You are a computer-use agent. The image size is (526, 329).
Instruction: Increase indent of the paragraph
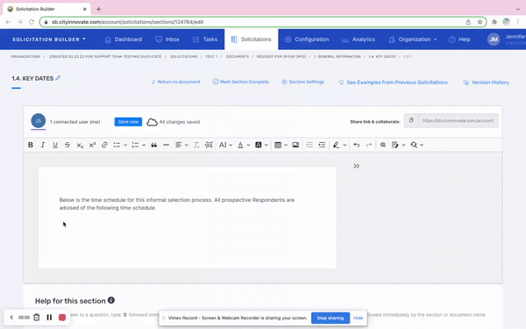click(x=322, y=145)
